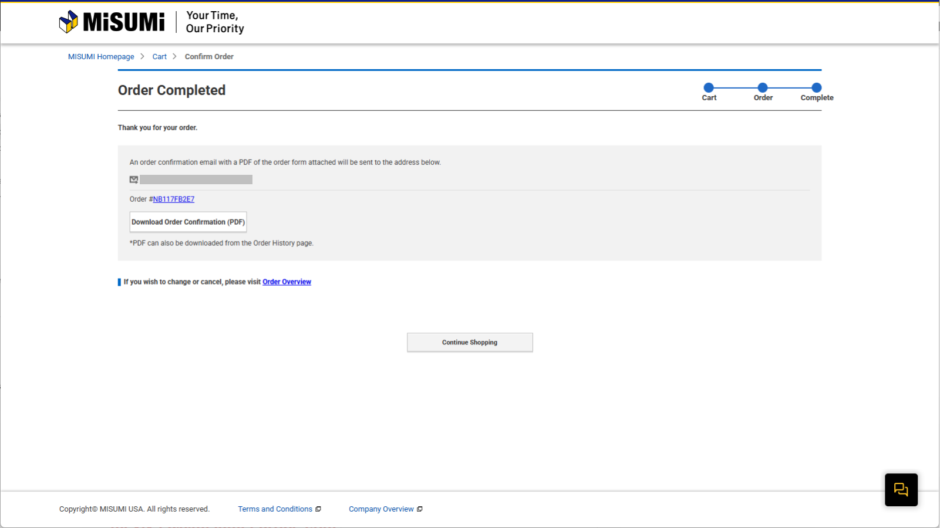
Task: Open order number NB117FB2E7 link
Action: [174, 199]
